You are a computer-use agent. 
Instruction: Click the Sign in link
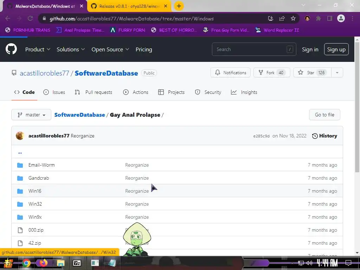[x=310, y=49]
